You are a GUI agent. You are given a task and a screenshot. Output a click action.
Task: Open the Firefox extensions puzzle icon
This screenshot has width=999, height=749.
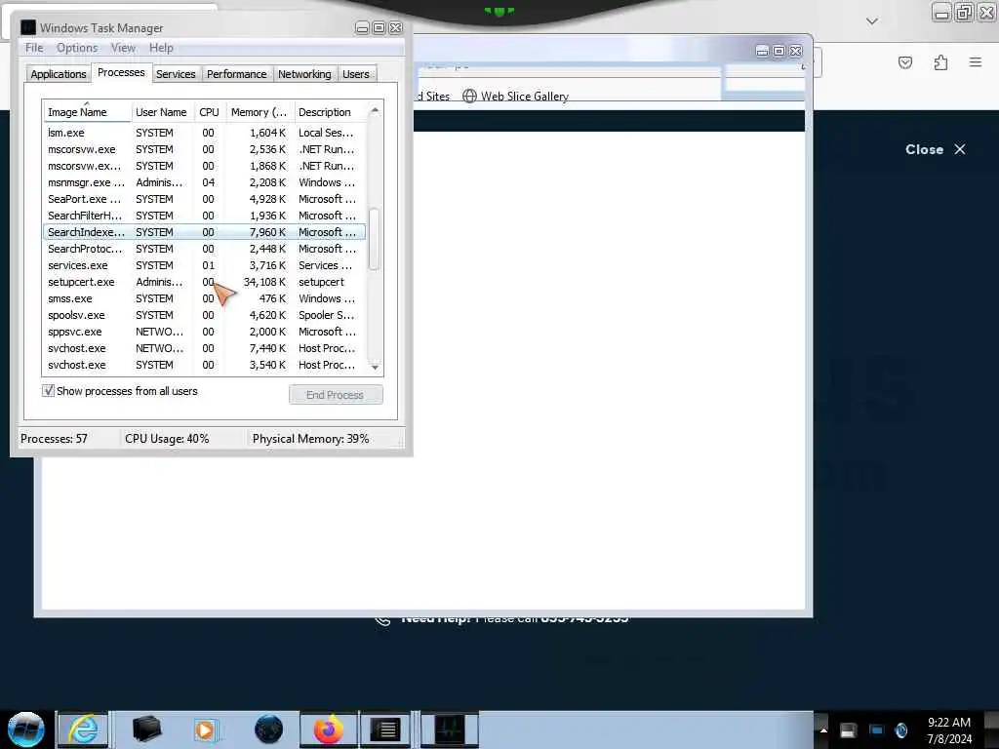(940, 62)
